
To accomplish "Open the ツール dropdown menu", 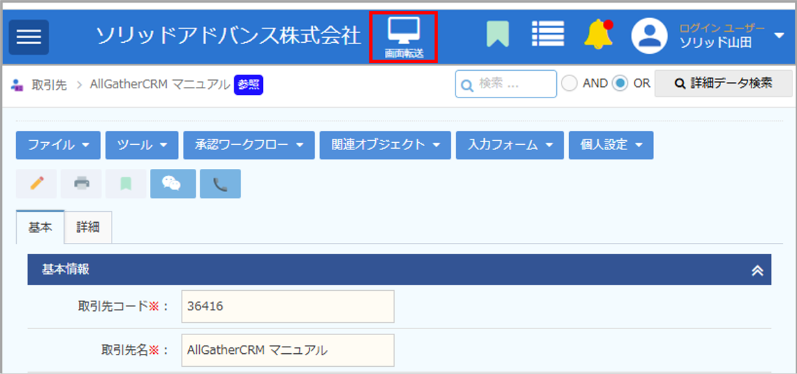I will click(142, 145).
